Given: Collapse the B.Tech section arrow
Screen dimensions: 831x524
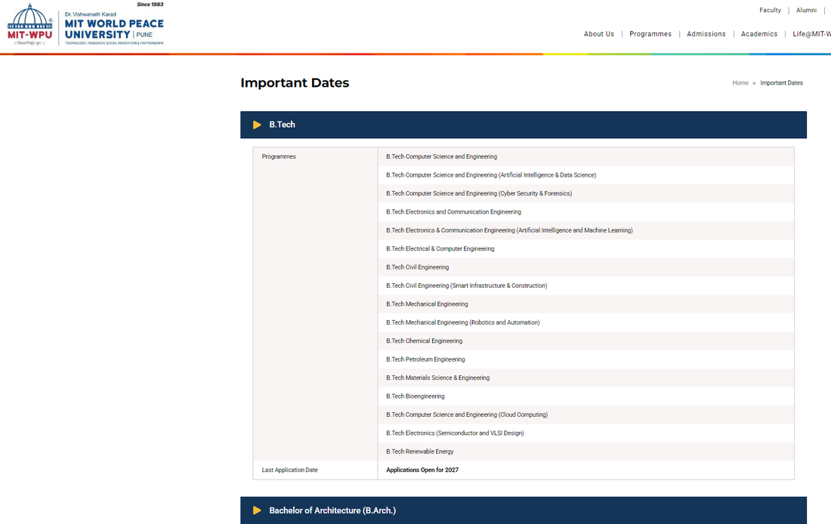Looking at the screenshot, I should [257, 125].
